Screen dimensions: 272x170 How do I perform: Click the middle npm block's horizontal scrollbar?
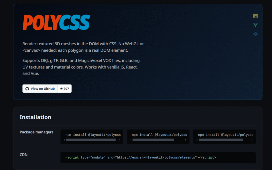click(153, 140)
